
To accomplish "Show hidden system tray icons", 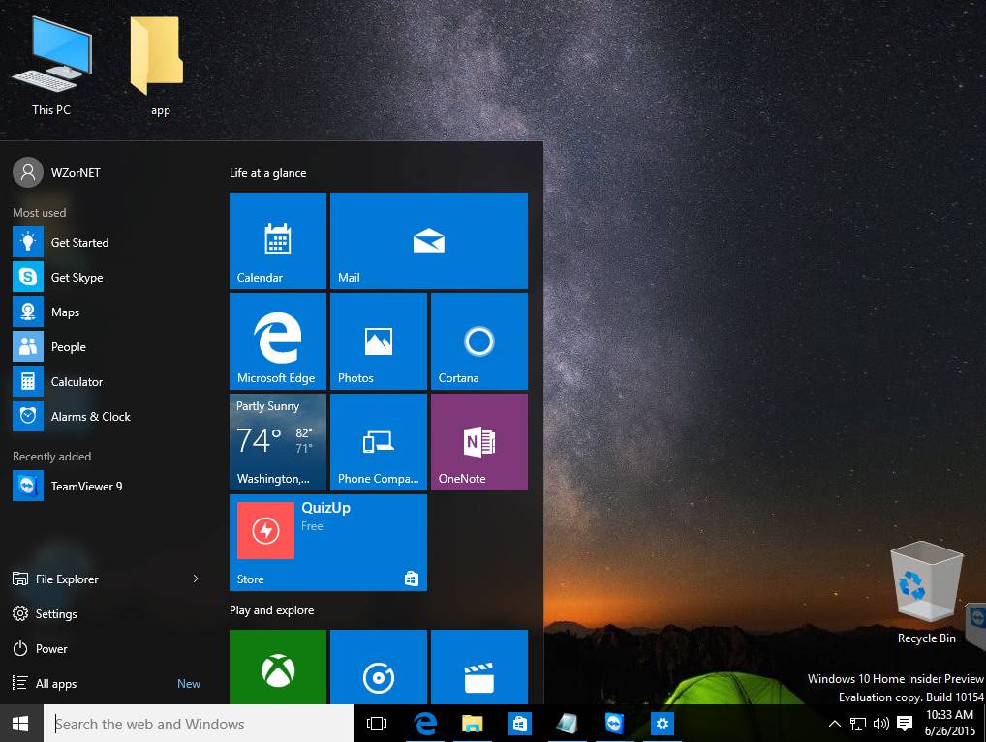I will point(835,724).
